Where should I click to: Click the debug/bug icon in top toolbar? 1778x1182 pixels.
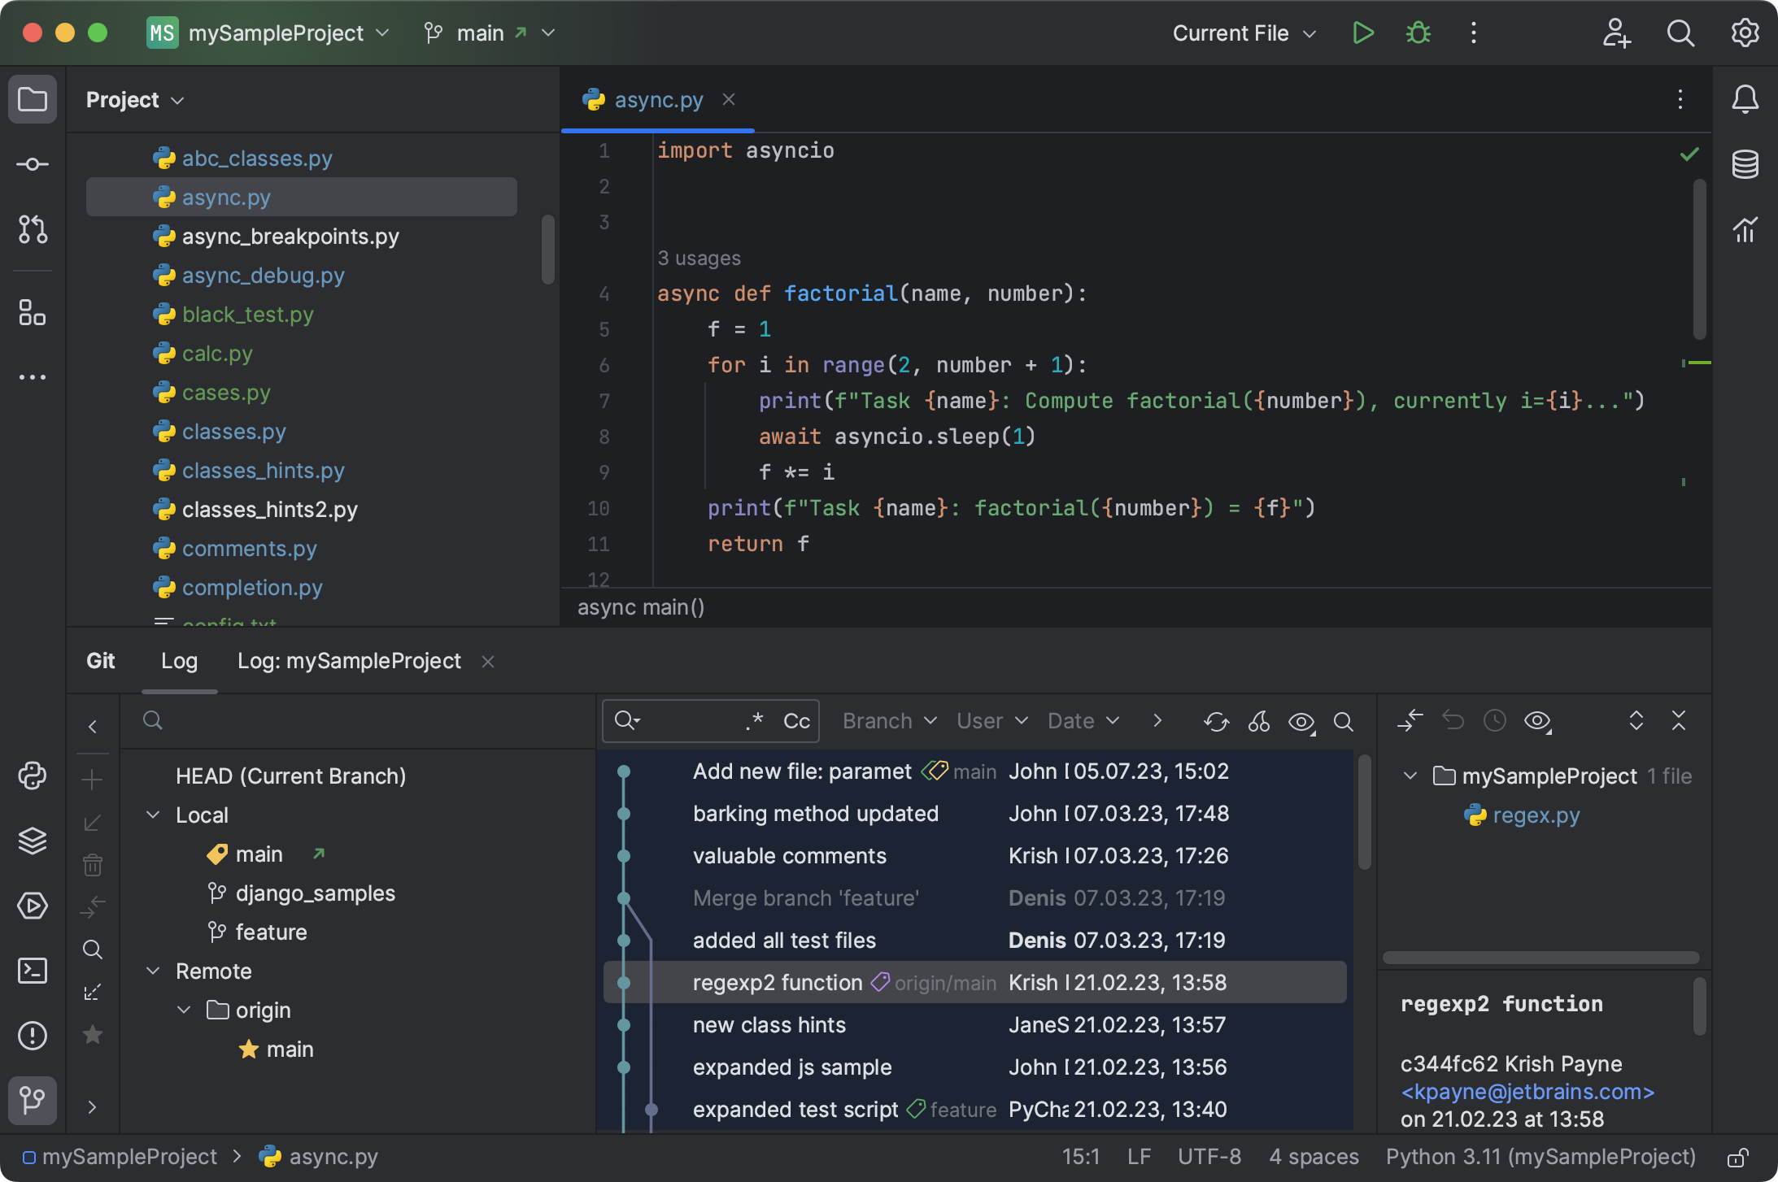1418,32
